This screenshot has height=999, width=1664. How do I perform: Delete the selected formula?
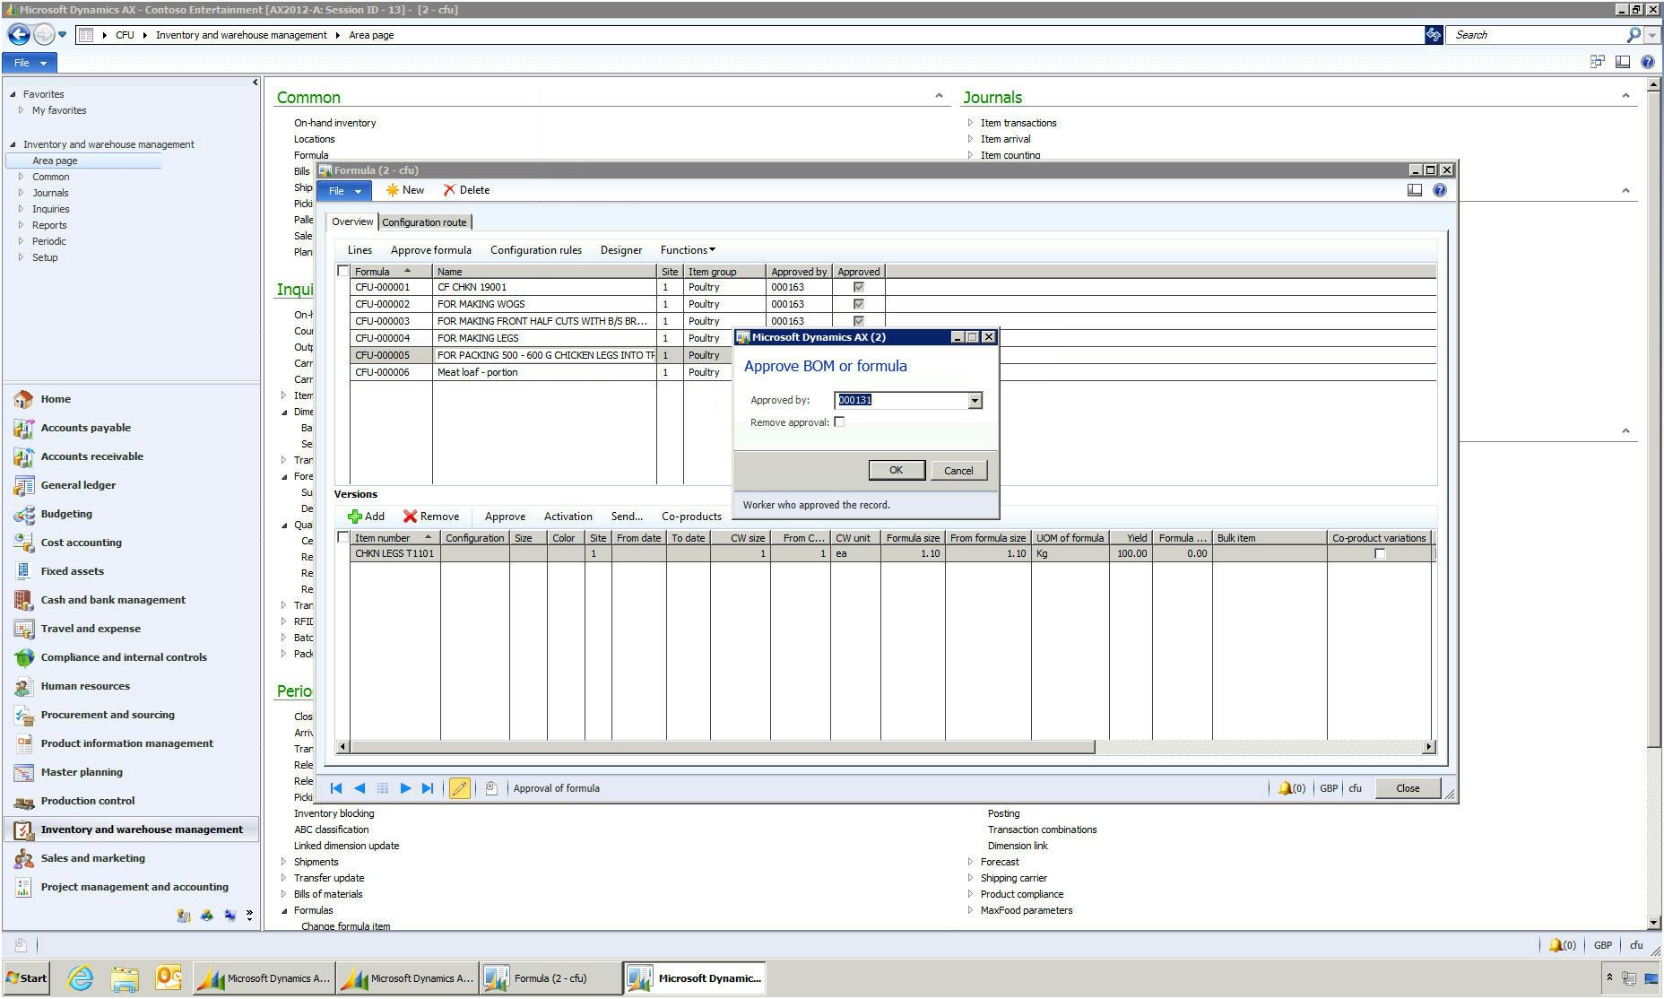coord(466,190)
